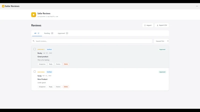Click the Approved status on Rocky's review
The width and height of the screenshot is (200, 112).
click(x=162, y=50)
